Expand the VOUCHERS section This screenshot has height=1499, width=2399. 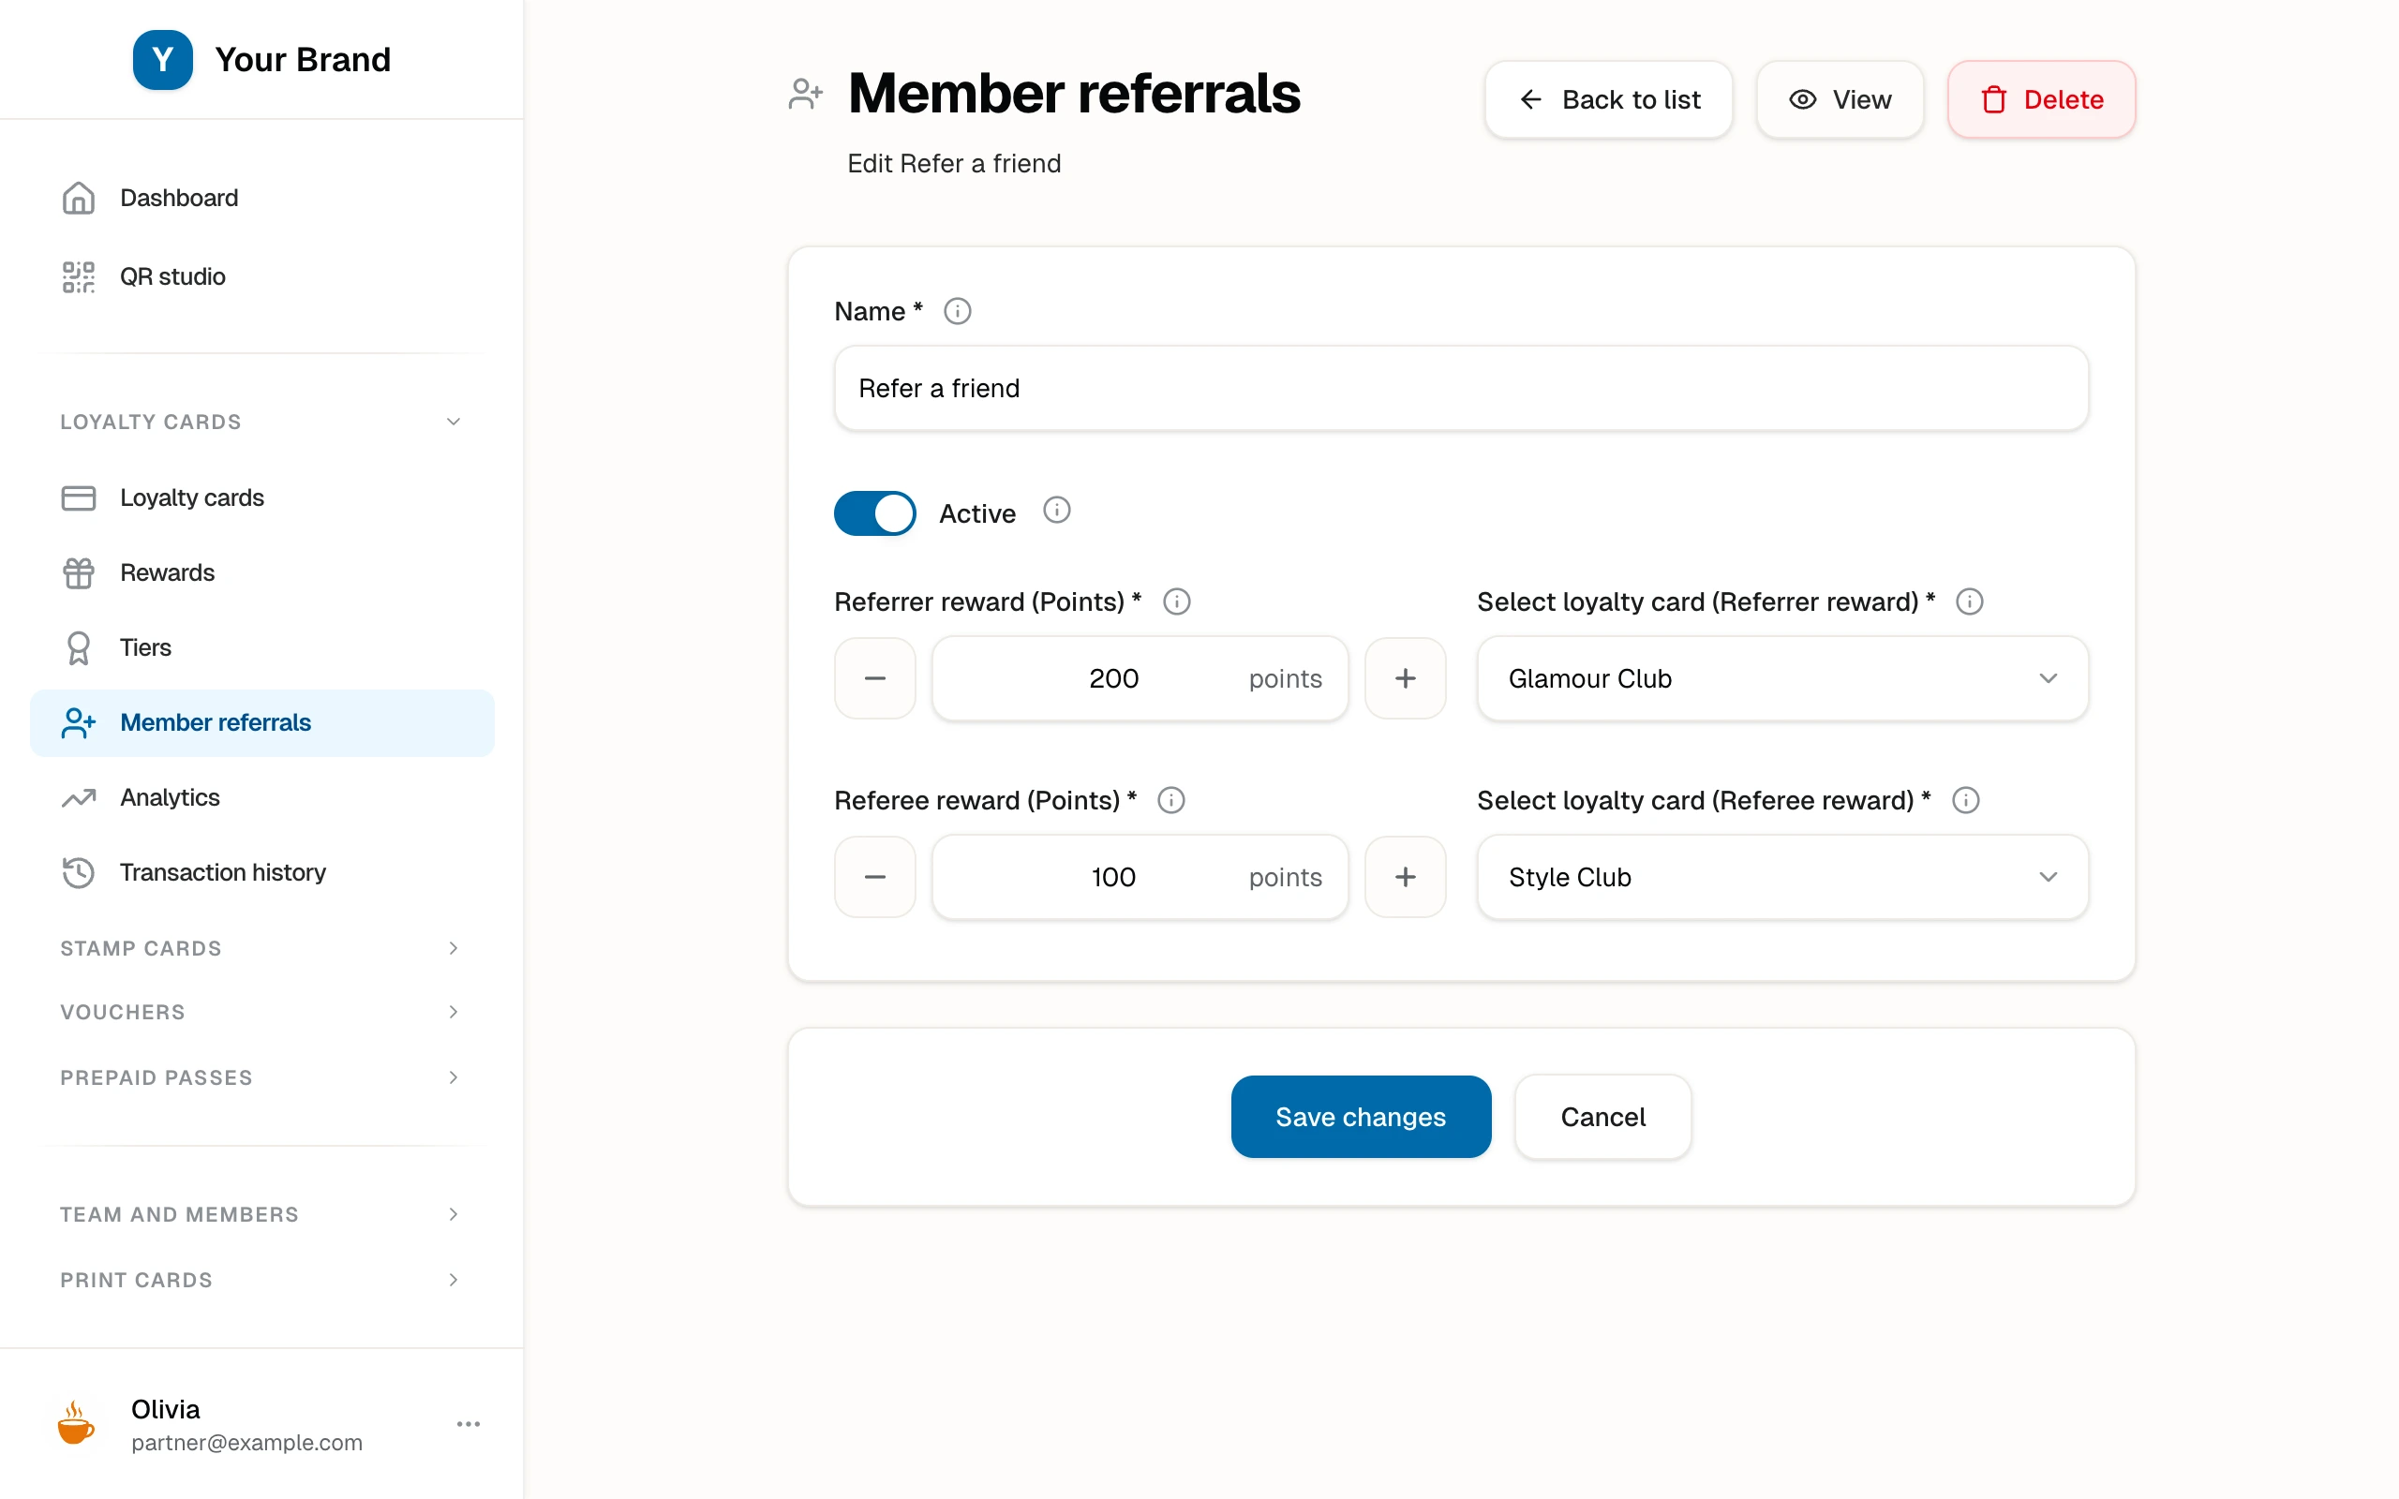point(261,1012)
